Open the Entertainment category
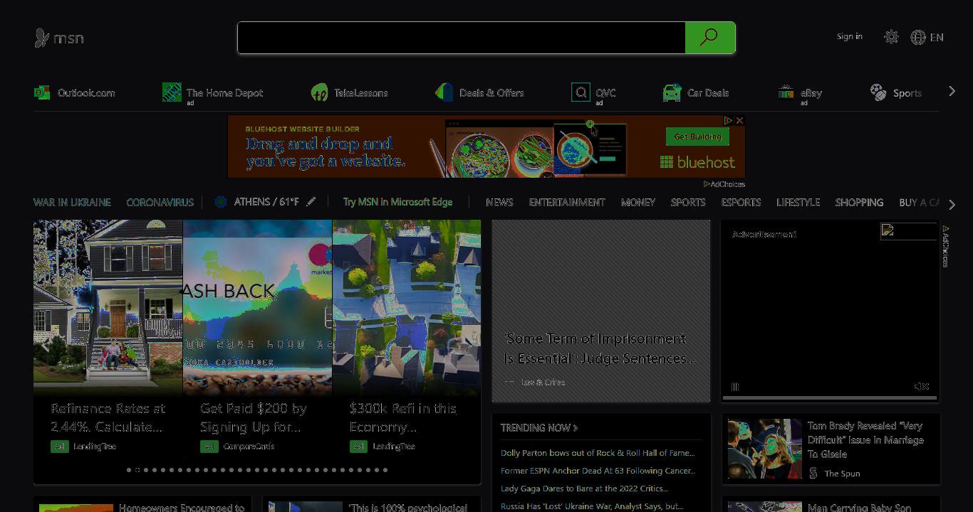 [x=567, y=202]
